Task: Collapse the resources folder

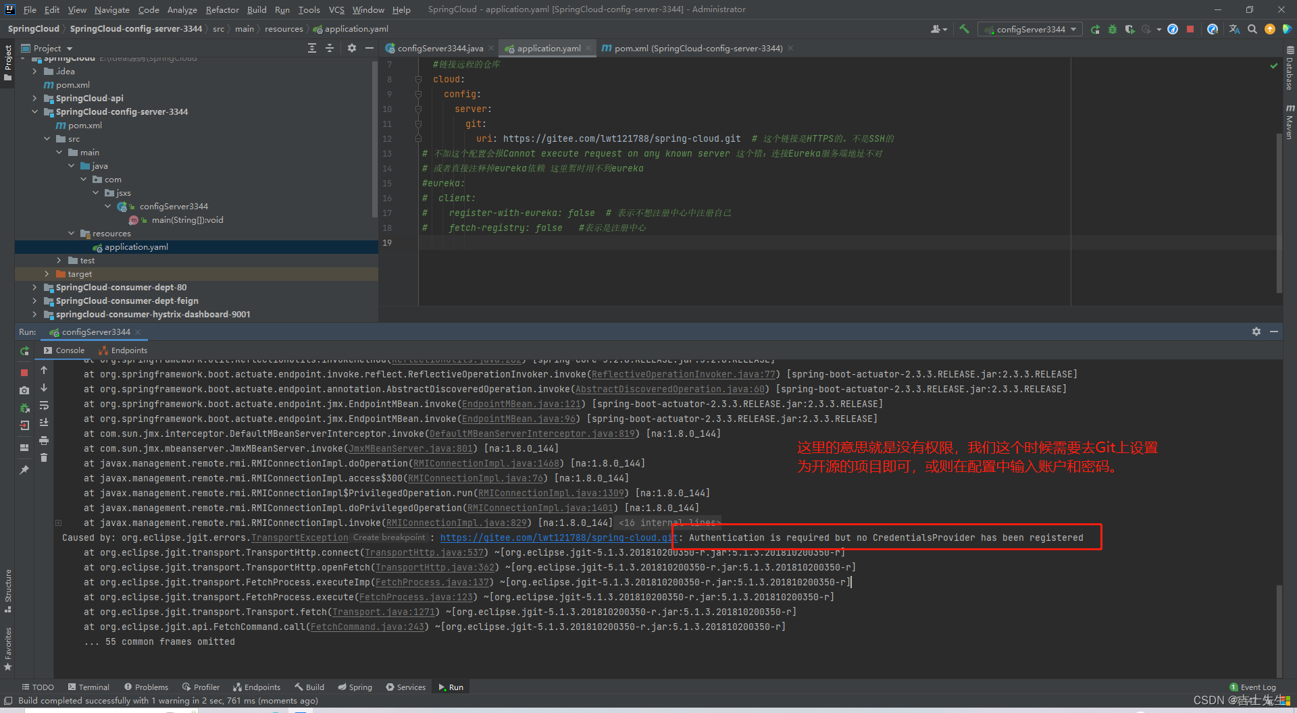Action: pos(72,233)
